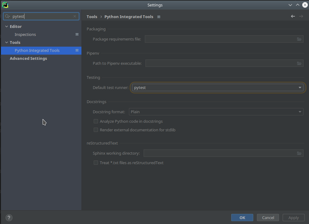Select Tools category in tree
Image resolution: width=309 pixels, height=224 pixels.
15,42
